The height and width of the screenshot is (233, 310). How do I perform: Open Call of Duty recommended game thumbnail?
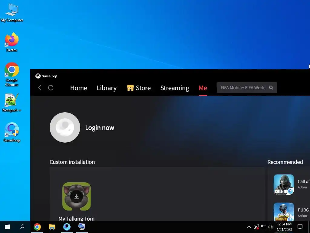pos(284,184)
